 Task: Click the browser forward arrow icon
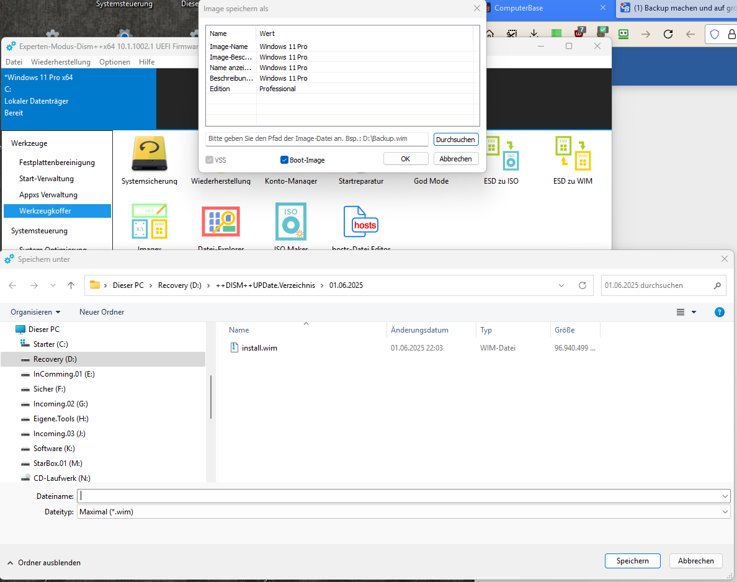pos(646,34)
